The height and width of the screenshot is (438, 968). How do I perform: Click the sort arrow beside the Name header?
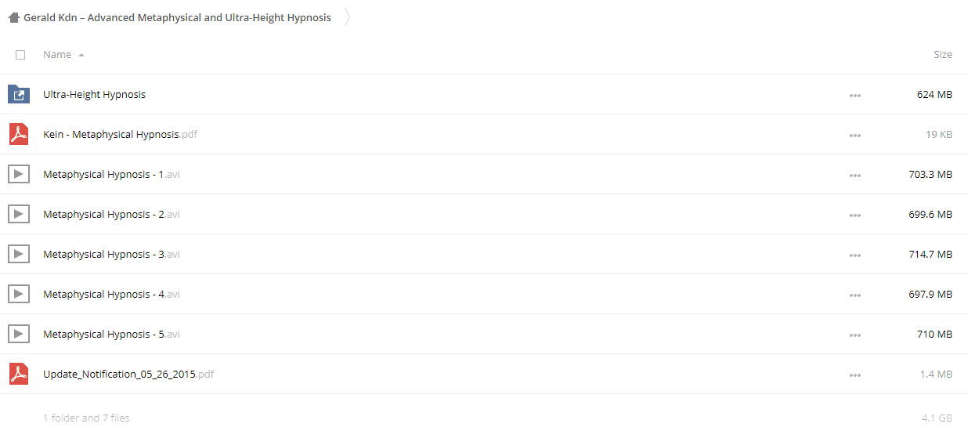tap(81, 56)
